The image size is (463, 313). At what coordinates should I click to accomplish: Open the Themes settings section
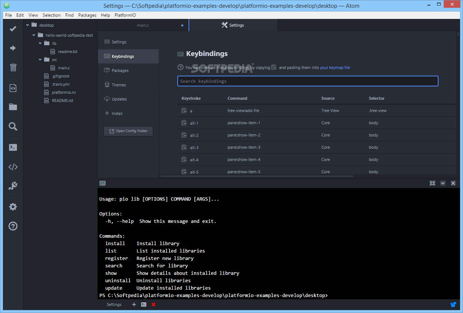pos(128,85)
